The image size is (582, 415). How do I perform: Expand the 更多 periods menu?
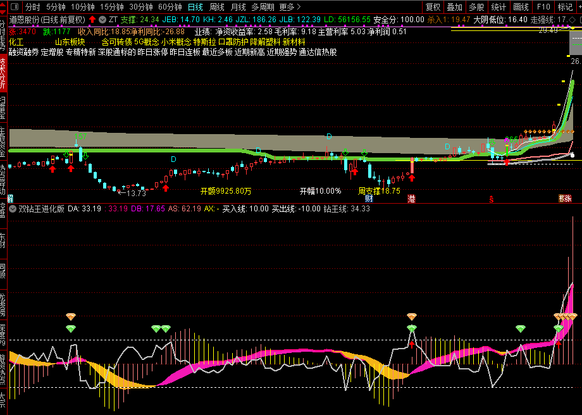290,7
